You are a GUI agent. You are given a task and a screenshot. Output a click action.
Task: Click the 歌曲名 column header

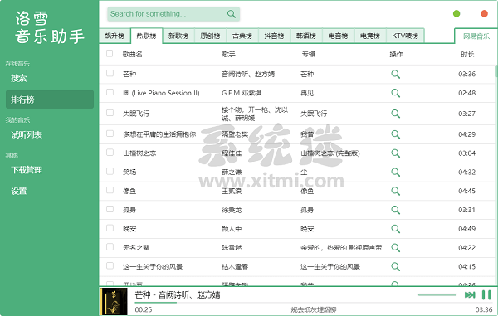tap(133, 54)
